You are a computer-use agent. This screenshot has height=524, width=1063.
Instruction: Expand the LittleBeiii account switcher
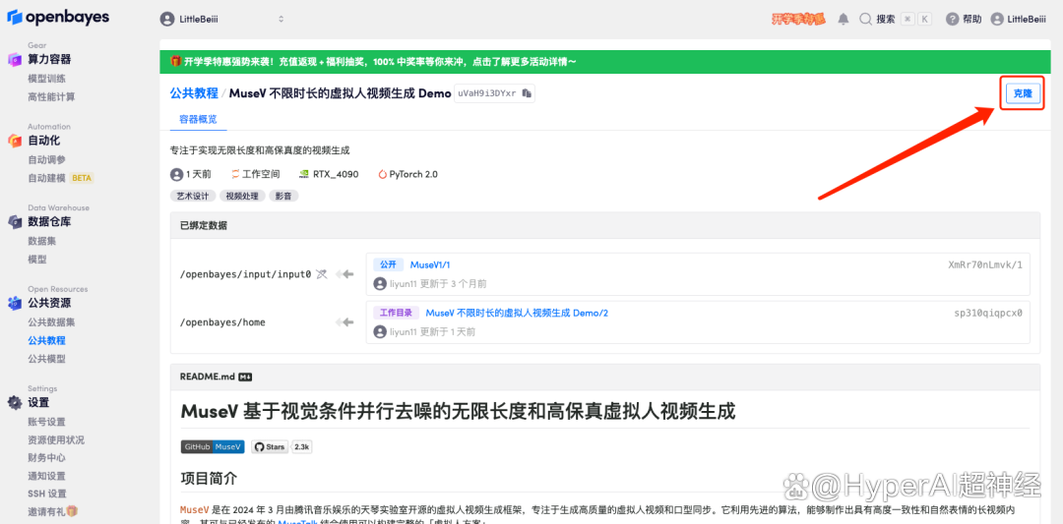[222, 19]
